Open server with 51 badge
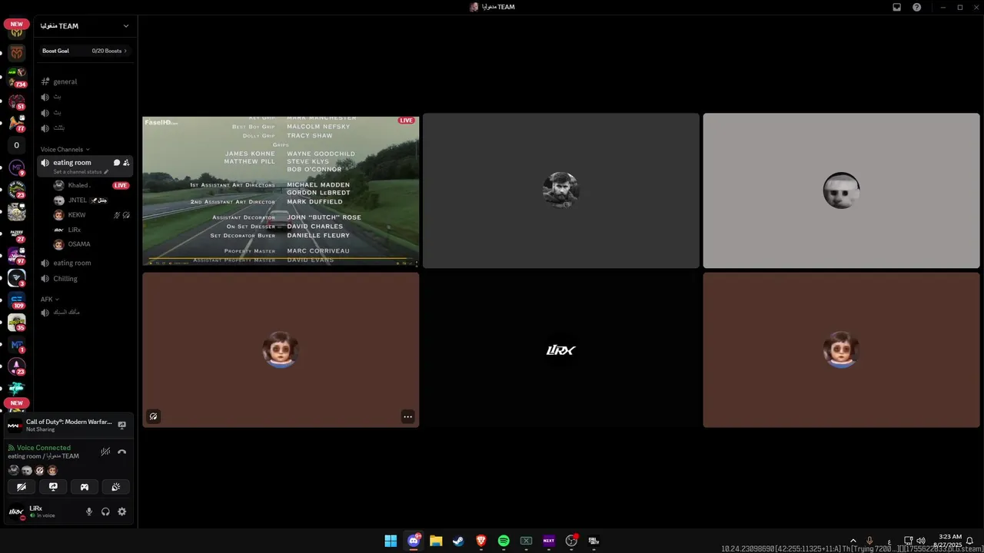The height and width of the screenshot is (553, 984). click(x=17, y=101)
